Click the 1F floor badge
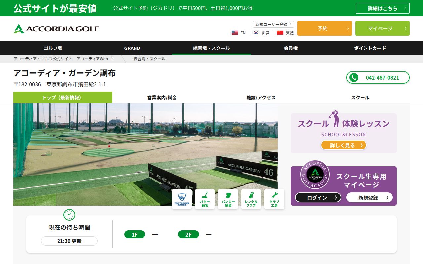The width and height of the screenshot is (423, 264). click(135, 234)
